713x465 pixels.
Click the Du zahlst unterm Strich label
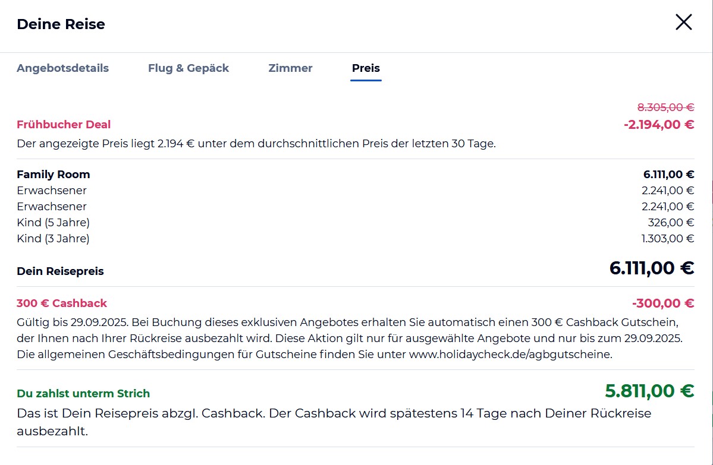click(x=83, y=394)
